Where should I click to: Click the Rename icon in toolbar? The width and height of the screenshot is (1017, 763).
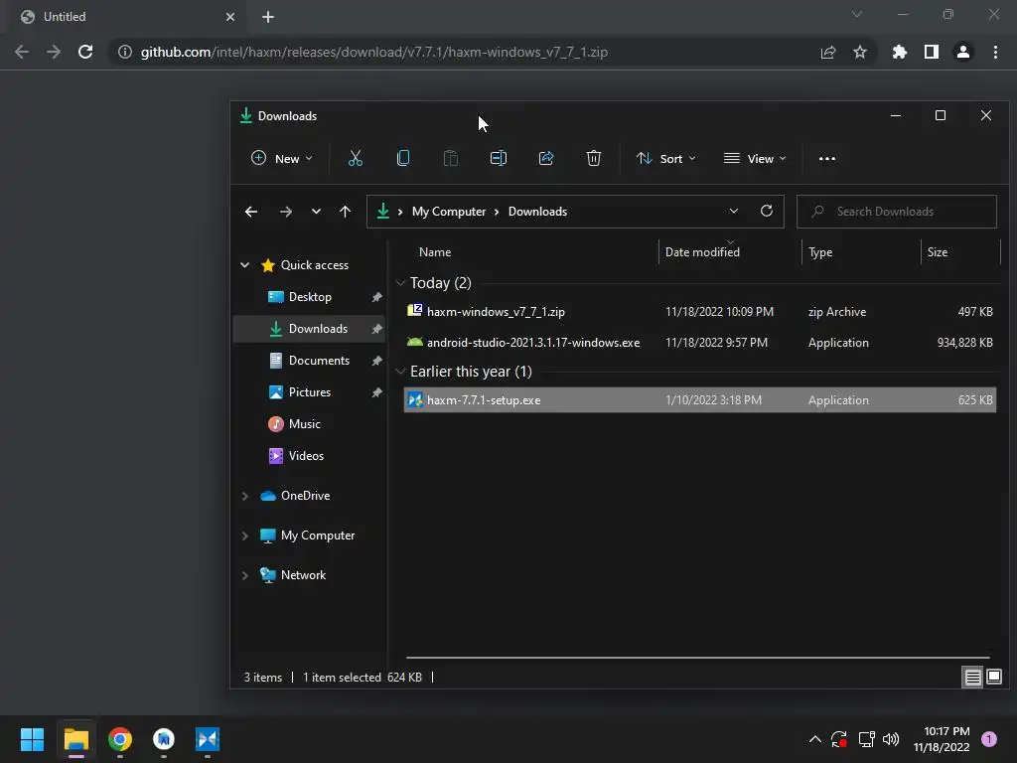pyautogui.click(x=499, y=158)
